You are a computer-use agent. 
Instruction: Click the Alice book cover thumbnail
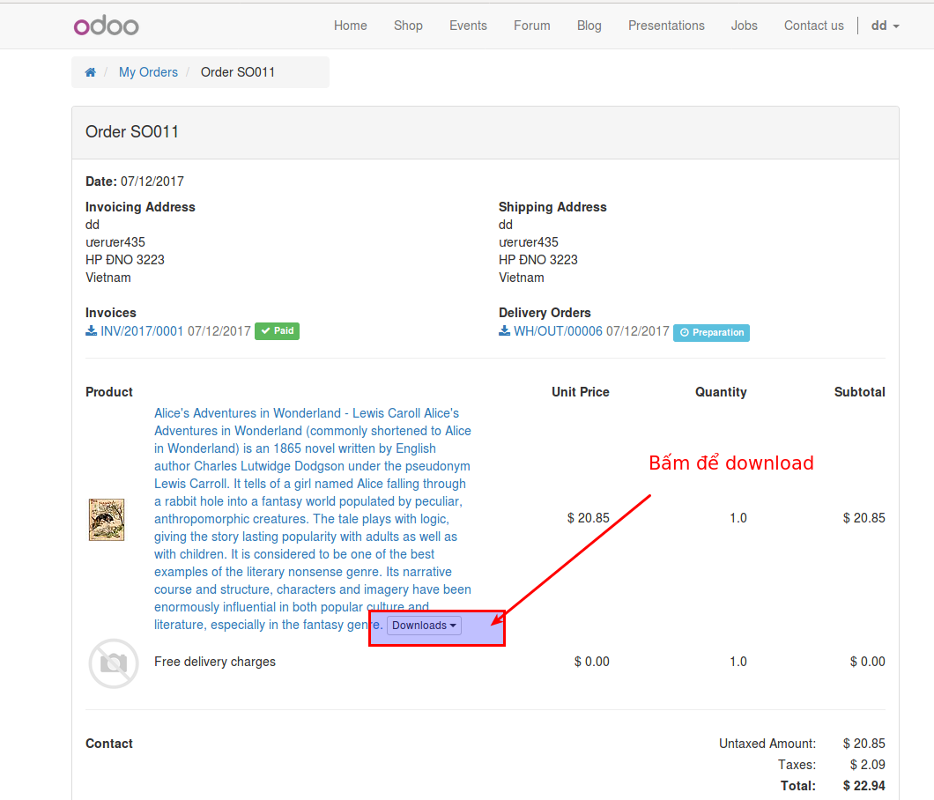pyautogui.click(x=107, y=520)
